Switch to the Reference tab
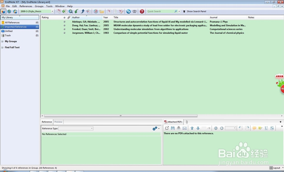 point(47,122)
